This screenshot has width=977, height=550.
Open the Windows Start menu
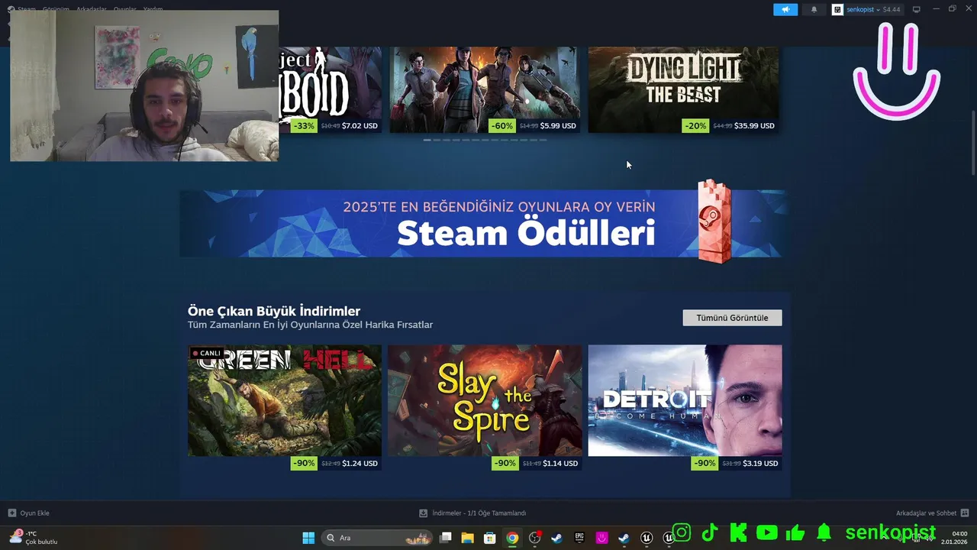308,538
